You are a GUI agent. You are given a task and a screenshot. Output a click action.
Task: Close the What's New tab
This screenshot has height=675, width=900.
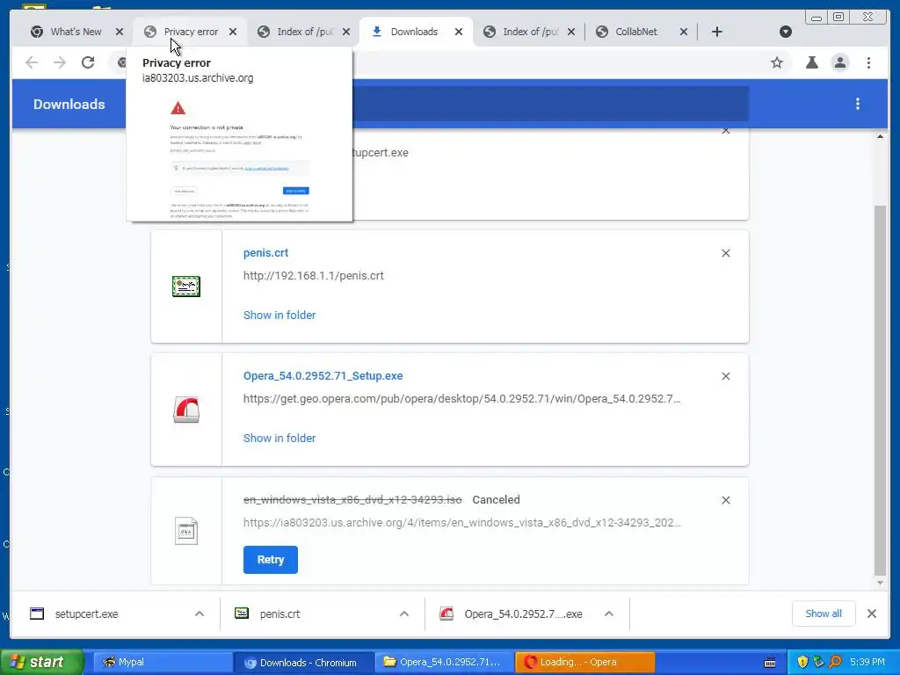pyautogui.click(x=120, y=32)
